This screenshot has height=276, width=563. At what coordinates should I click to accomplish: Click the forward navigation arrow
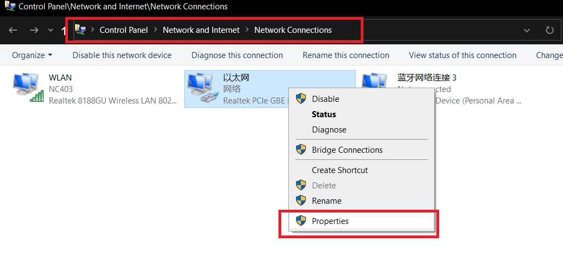34,30
